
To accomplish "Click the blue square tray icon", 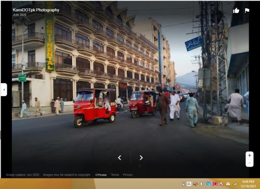I will (x=209, y=184).
